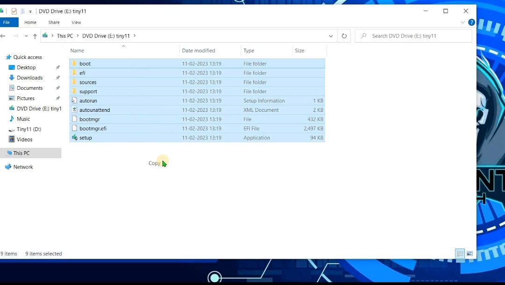Open the Customize Quick Access Toolbar arrow
The height and width of the screenshot is (285, 505).
click(x=30, y=12)
